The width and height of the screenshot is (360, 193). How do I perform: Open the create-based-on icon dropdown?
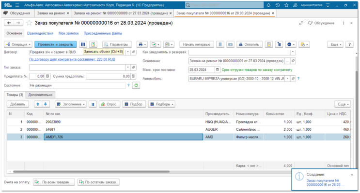pyautogui.click(x=156, y=44)
